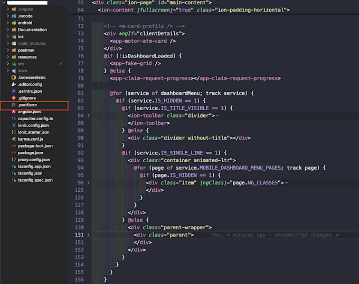Click the sticky header ion-content line

[x=194, y=10]
